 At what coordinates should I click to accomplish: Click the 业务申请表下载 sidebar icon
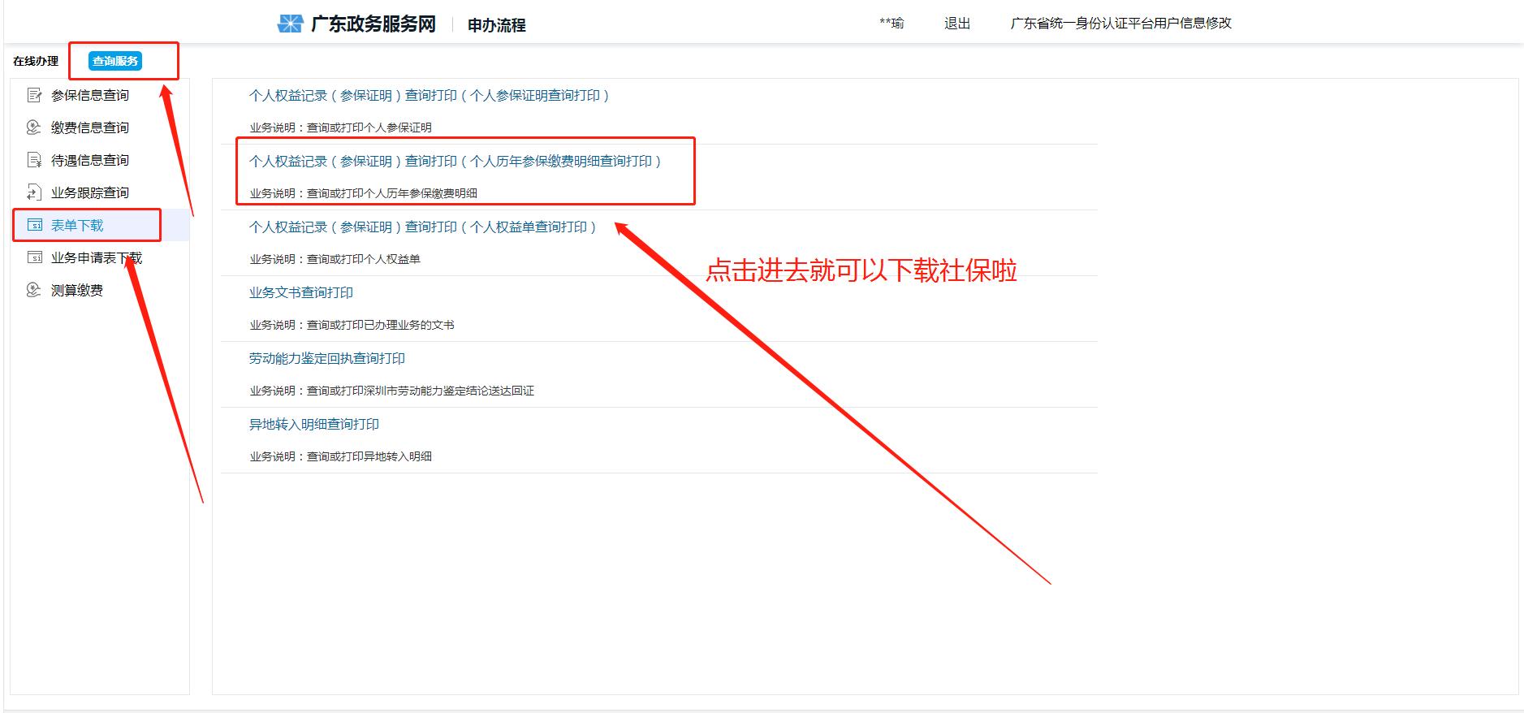tap(34, 257)
